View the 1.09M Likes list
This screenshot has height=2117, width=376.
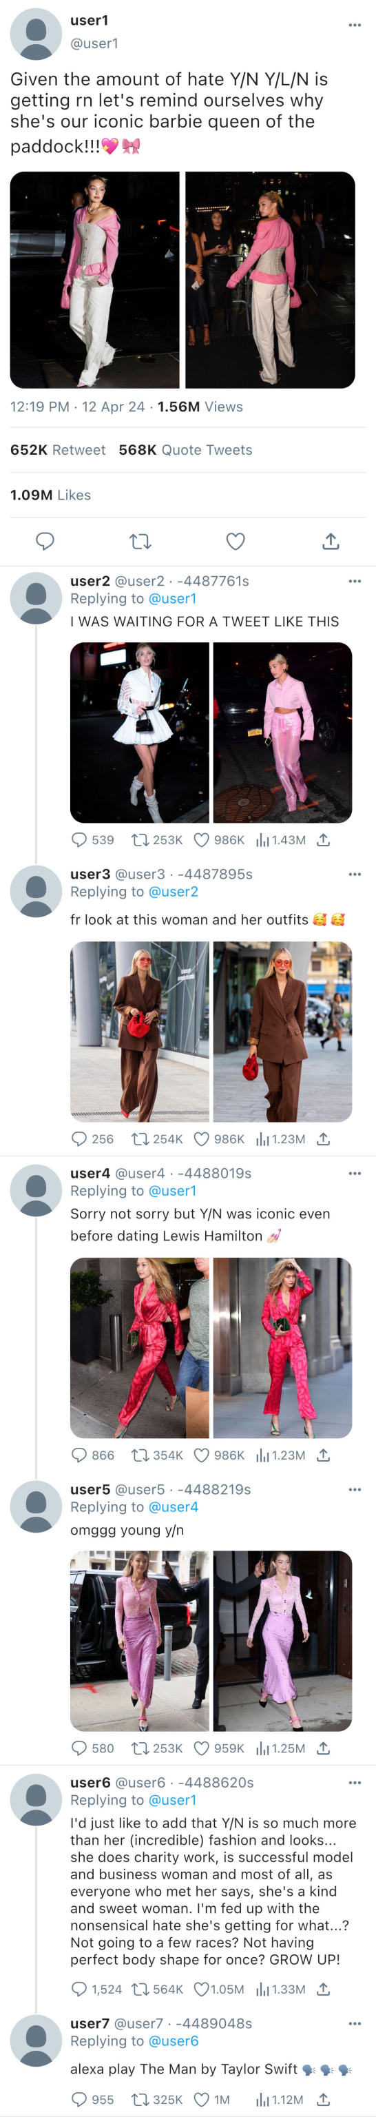(50, 495)
